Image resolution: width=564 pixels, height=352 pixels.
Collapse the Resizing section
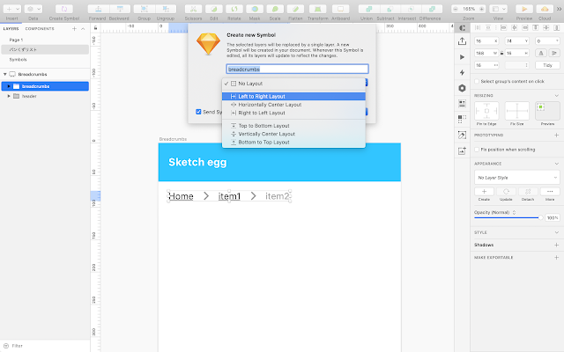click(556, 96)
